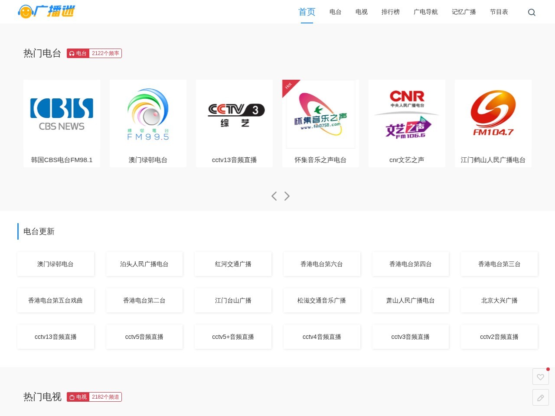Open the 江门鹤山人民广播电台 FM104.7 card

pyautogui.click(x=493, y=123)
